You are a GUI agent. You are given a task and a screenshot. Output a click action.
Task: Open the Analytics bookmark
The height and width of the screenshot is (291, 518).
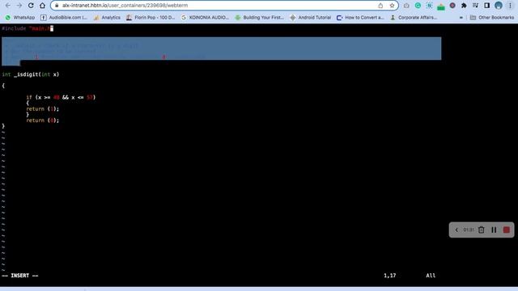[x=107, y=18]
